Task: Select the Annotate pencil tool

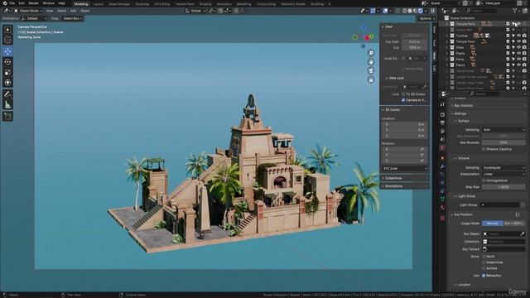Action: [x=7, y=94]
